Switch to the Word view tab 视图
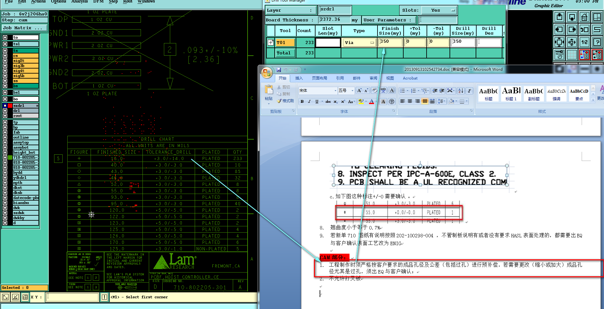Image resolution: width=604 pixels, height=309 pixels. click(x=390, y=78)
